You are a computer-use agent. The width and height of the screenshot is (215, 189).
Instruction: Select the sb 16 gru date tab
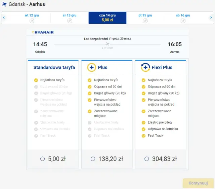click(x=183, y=18)
